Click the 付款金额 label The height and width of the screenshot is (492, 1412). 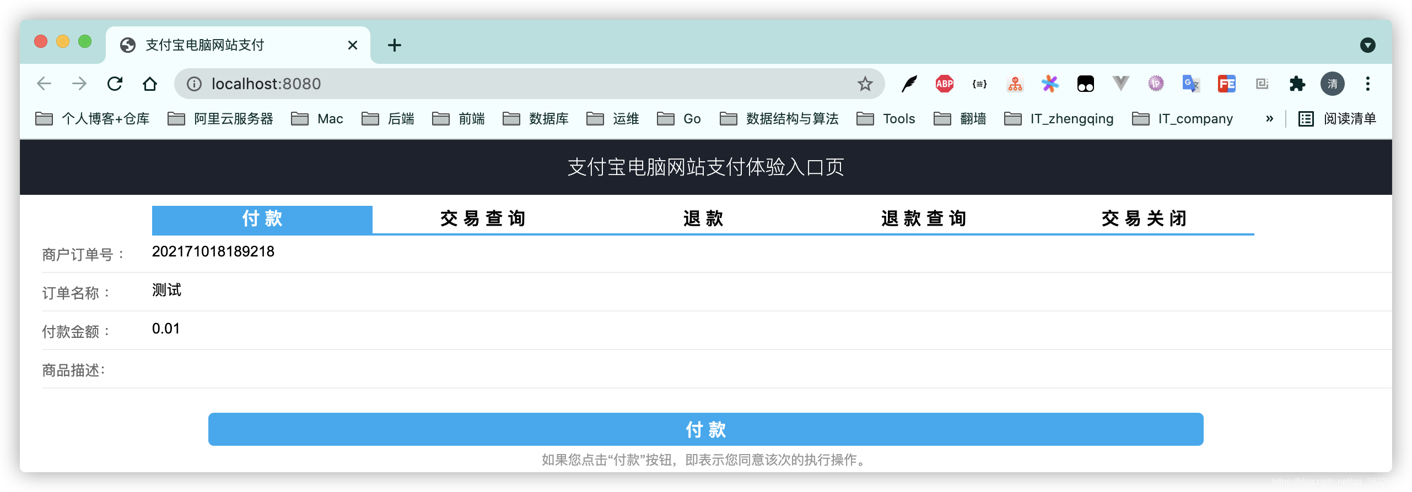coord(77,332)
